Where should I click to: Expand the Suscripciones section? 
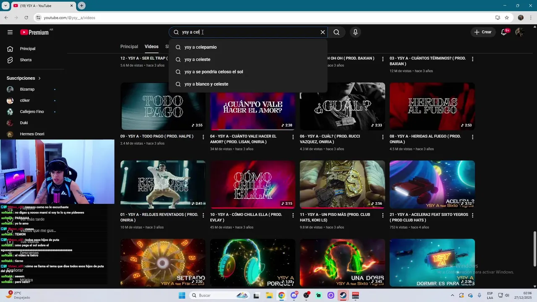24,78
